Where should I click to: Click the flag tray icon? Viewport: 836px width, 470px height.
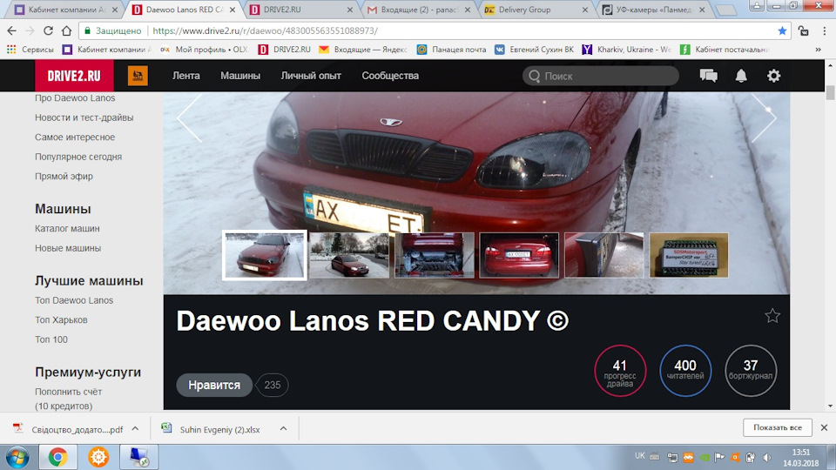(719, 457)
